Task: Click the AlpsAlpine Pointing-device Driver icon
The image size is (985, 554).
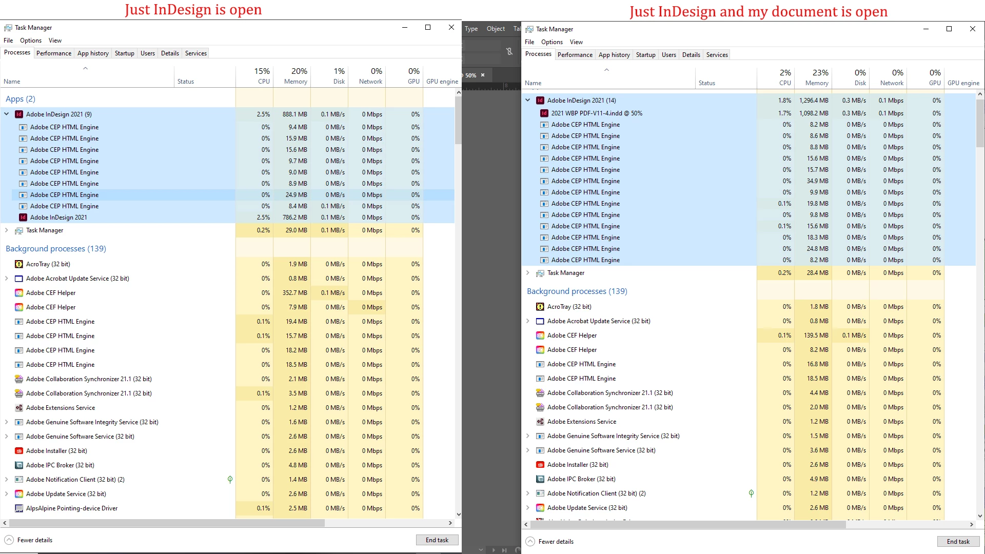Action: tap(19, 508)
